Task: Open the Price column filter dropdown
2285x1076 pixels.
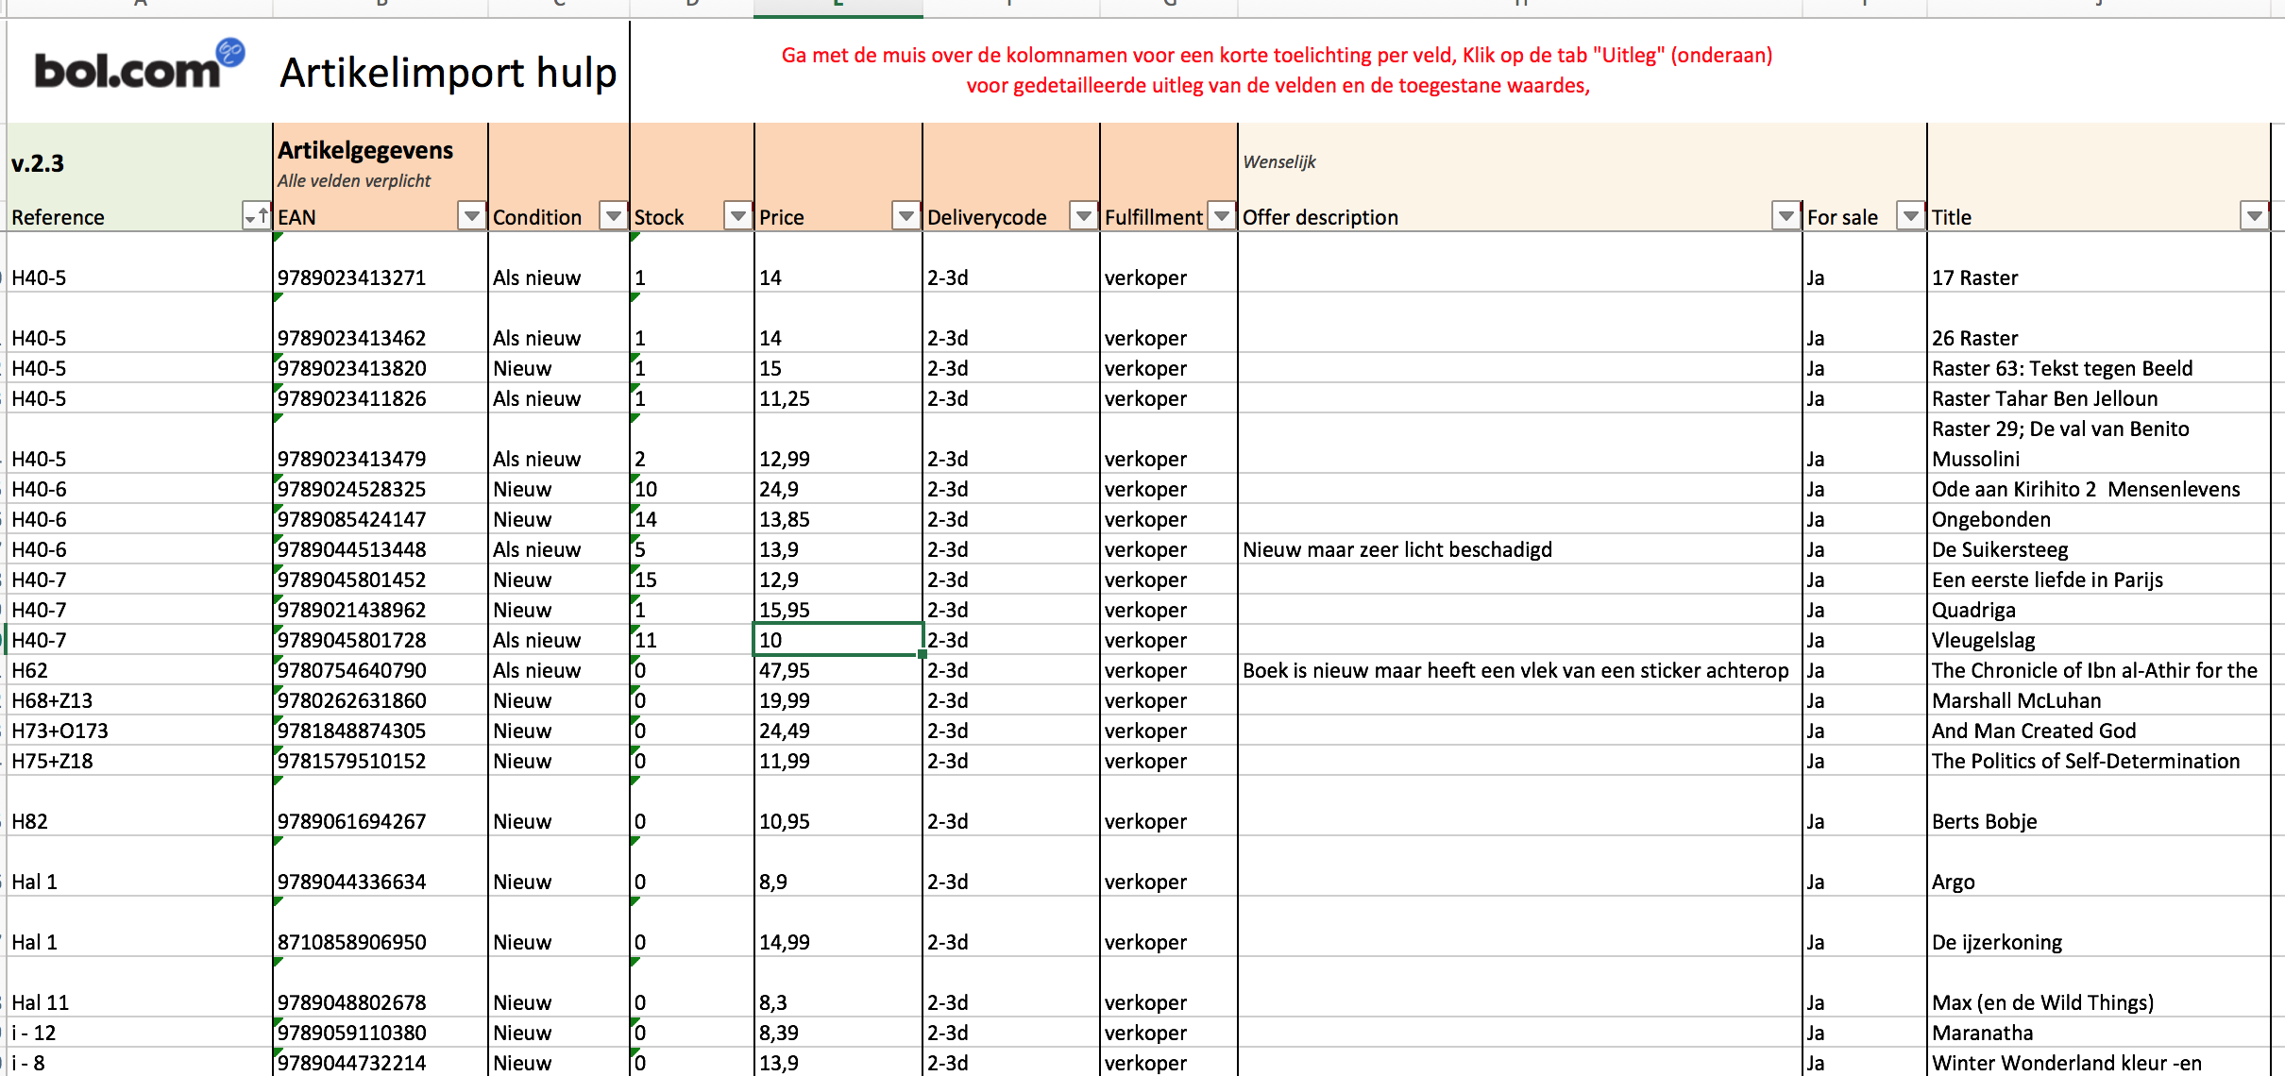Action: pyautogui.click(x=906, y=216)
